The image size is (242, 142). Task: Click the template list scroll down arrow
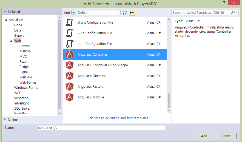point(169,110)
